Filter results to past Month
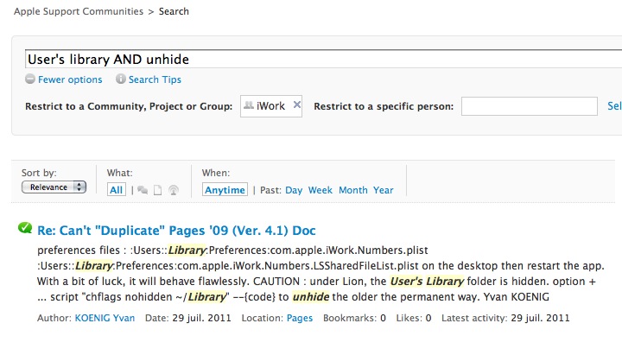Viewport: 622px width, 355px height. (x=353, y=190)
